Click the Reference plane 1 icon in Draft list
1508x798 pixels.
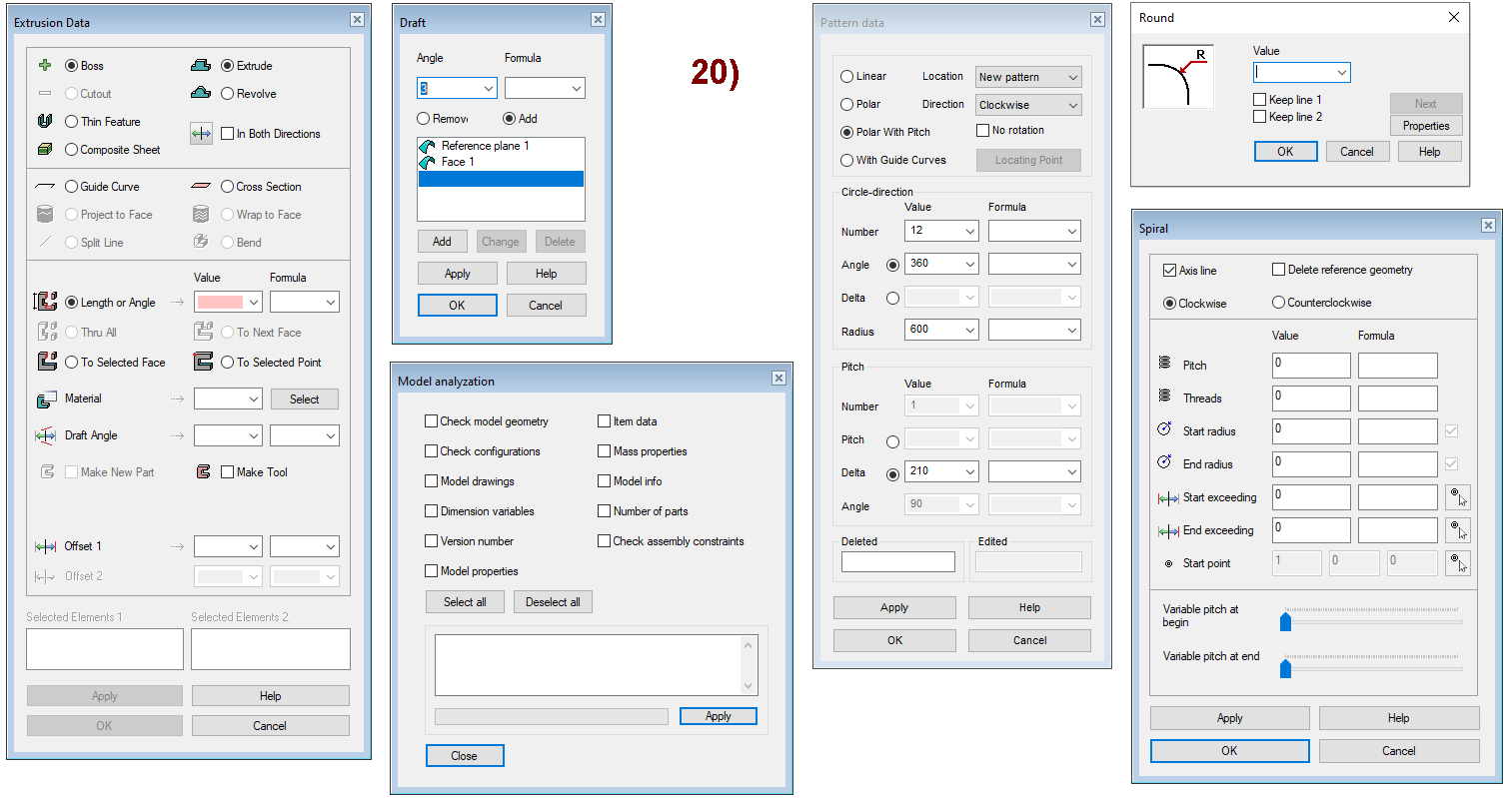pyautogui.click(x=428, y=146)
